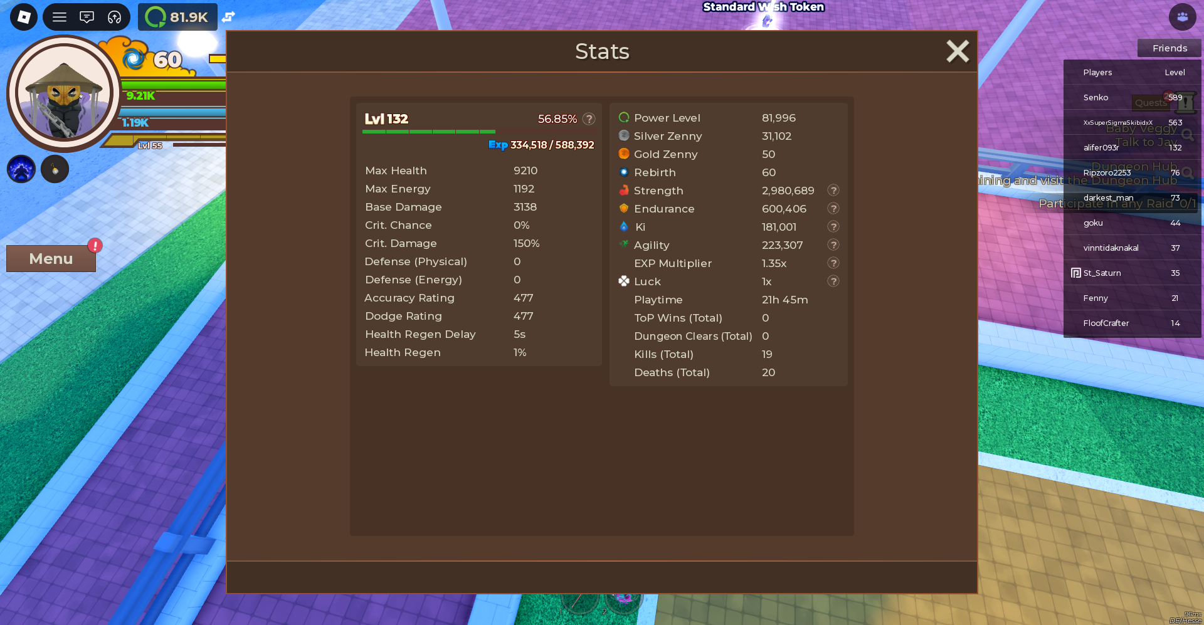Click the Standard Wish Token label

pos(763,7)
